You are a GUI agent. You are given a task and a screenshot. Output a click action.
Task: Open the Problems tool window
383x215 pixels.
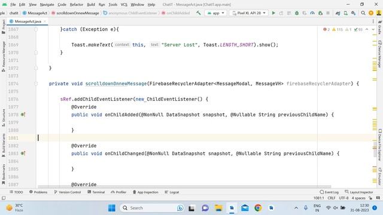tap(38, 192)
